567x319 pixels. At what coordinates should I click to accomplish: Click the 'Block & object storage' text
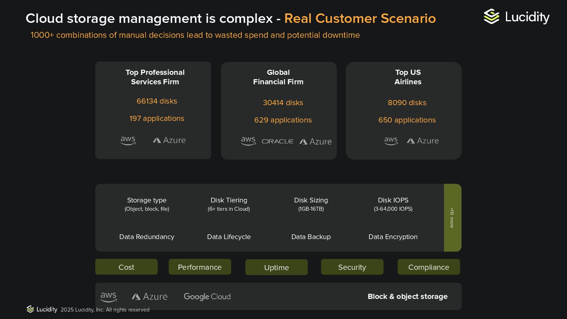[x=408, y=297]
